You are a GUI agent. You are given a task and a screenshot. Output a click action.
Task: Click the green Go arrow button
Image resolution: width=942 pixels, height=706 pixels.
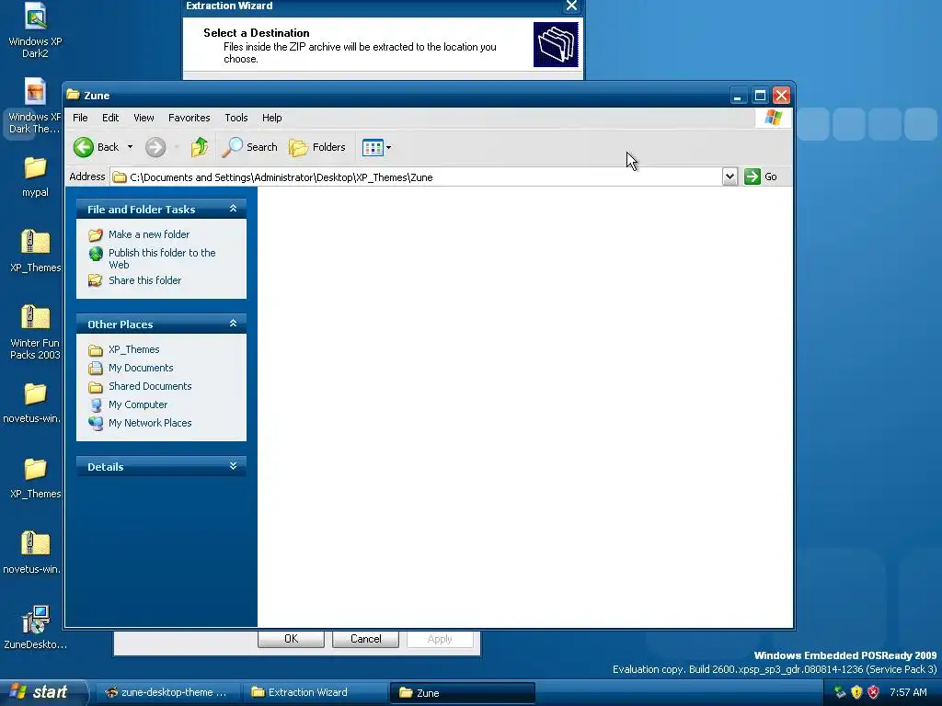pos(752,176)
